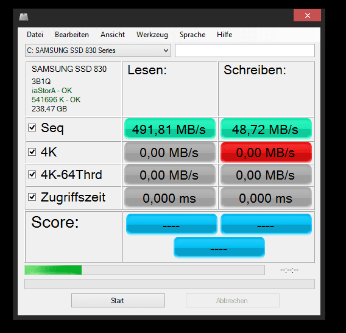
Task: Open the Ansicht menu
Action: tap(113, 35)
